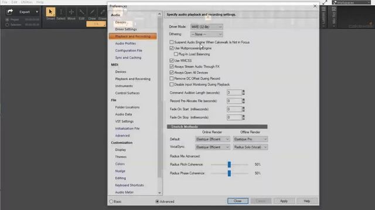
Task: Select MIDI Instruments category
Action: coord(124,86)
